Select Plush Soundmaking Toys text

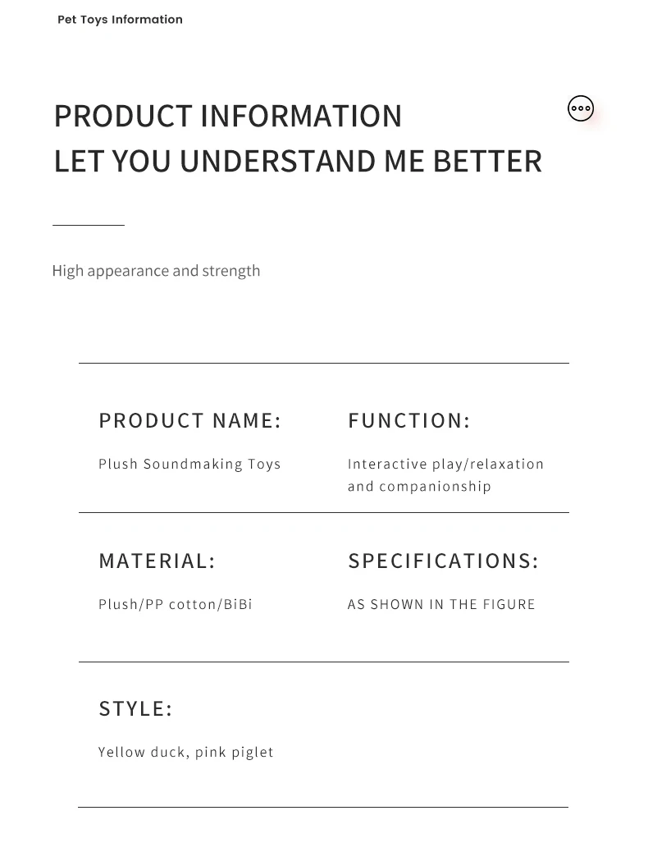189,464
